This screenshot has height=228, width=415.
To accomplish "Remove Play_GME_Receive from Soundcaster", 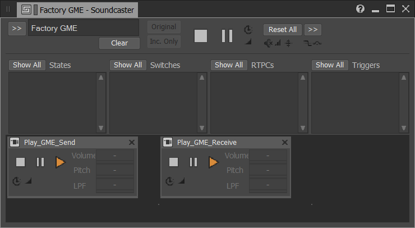I will [x=285, y=143].
